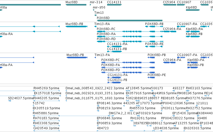Select the 'CG14131-RA' transcript label
Viewport: 213px width, 132px height.
tap(117, 44)
